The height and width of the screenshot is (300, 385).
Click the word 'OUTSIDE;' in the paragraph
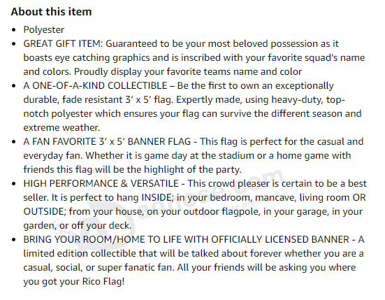pos(45,212)
